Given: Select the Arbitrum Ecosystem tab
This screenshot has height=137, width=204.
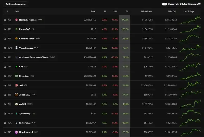Looking at the screenshot, I should coord(16,4).
